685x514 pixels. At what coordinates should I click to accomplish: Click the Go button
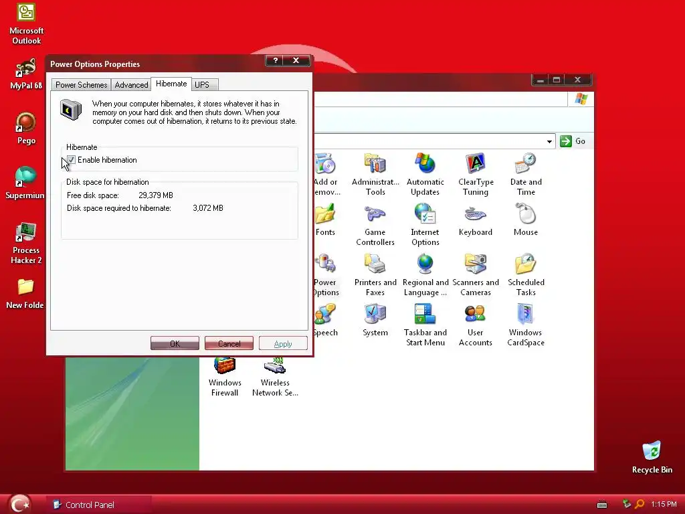573,141
